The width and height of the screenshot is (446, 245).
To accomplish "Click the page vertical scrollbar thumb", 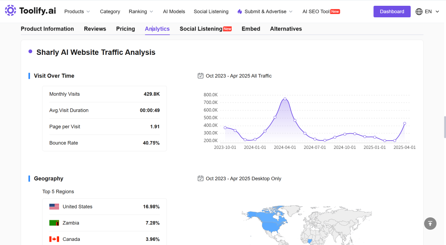I will point(445,127).
